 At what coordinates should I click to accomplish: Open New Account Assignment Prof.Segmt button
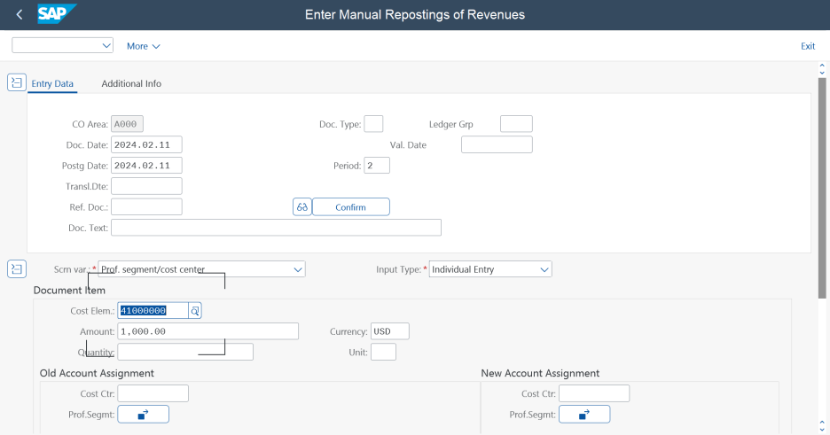pyautogui.click(x=584, y=415)
